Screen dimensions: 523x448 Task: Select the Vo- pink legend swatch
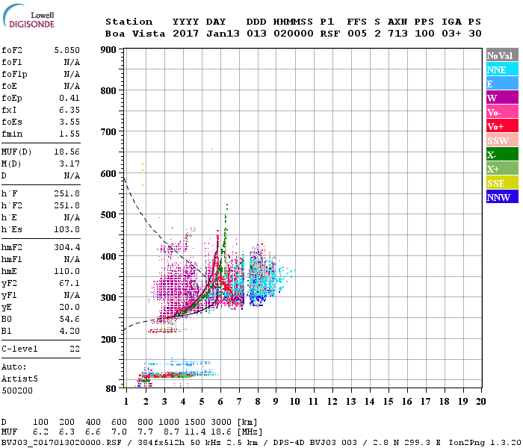[502, 112]
